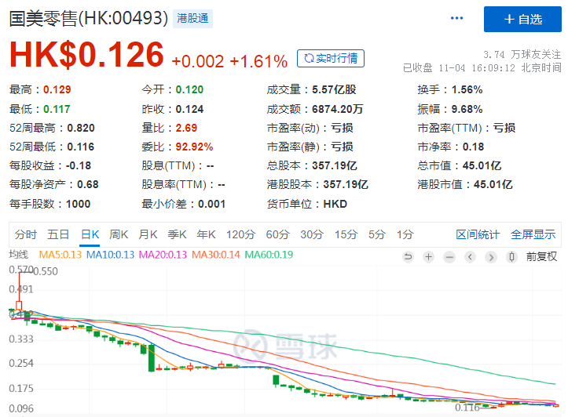
Task: Click the 总市值 value 45.01亿
Action: (482, 165)
